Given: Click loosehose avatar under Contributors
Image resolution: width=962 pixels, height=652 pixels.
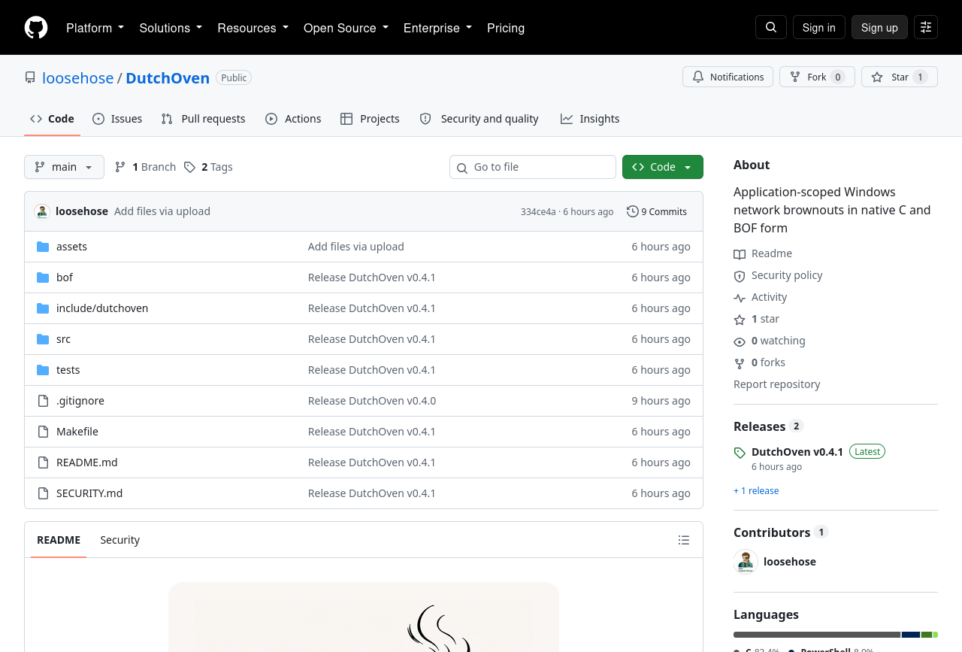Looking at the screenshot, I should click(x=746, y=562).
